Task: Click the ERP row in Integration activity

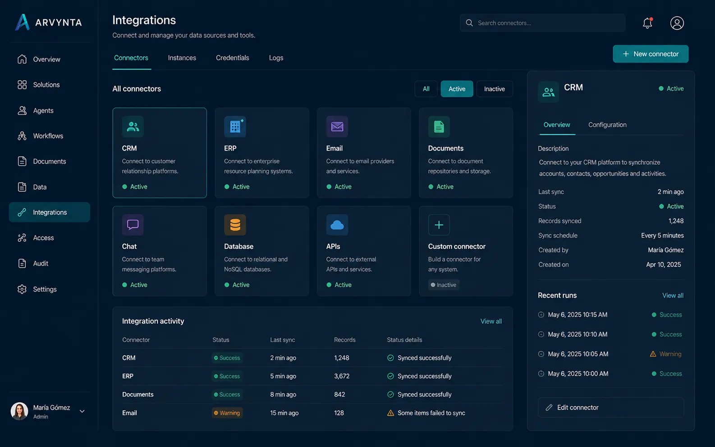Action: point(312,376)
